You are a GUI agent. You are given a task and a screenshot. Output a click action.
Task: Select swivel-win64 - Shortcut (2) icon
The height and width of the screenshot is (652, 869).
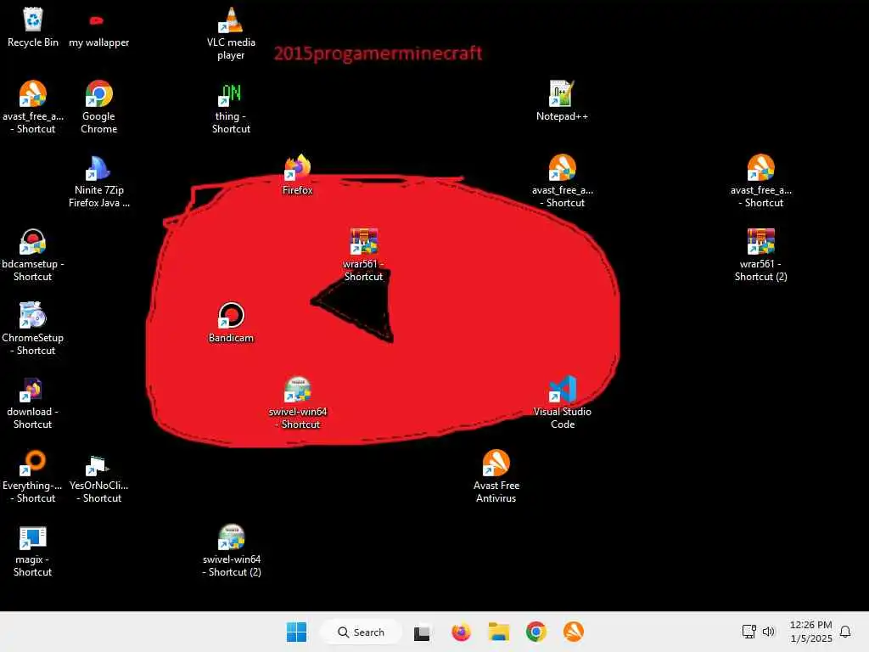pyautogui.click(x=231, y=549)
